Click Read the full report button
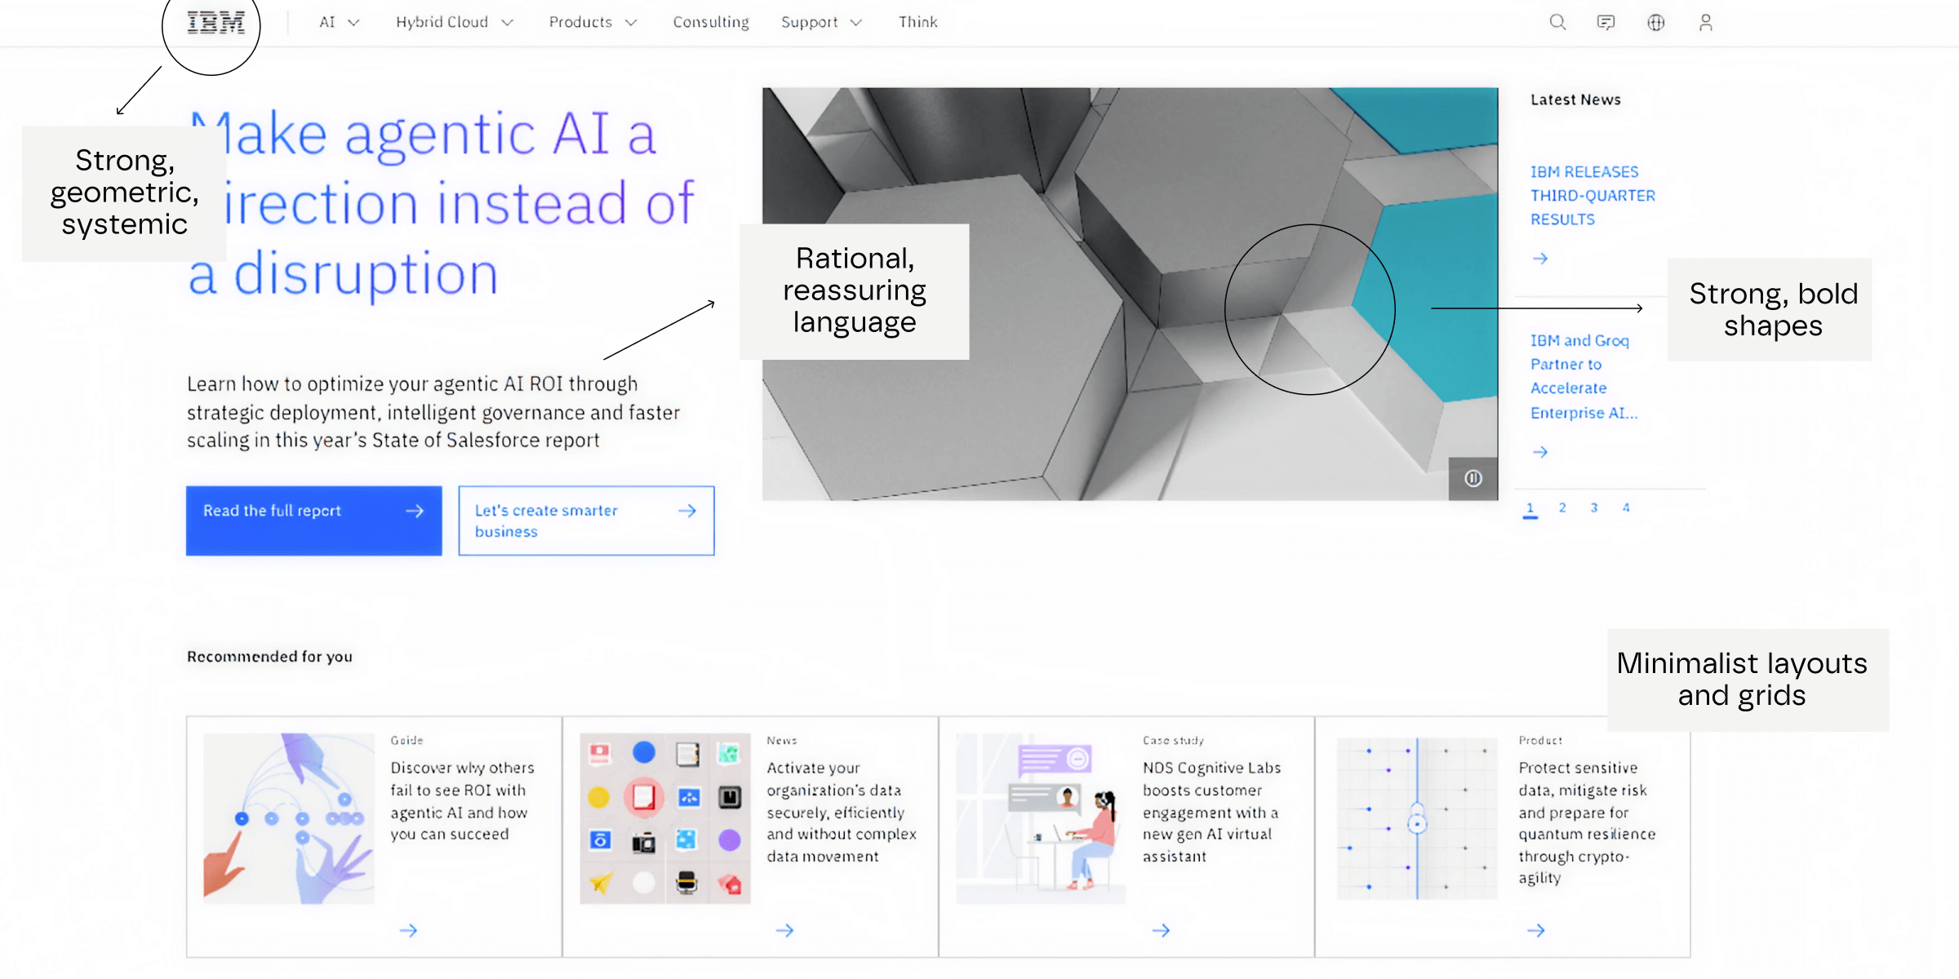Image resolution: width=1959 pixels, height=979 pixels. coord(313,521)
